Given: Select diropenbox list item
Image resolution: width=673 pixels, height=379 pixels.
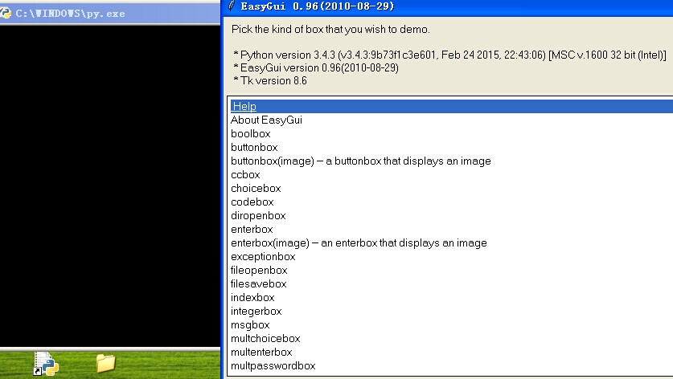Looking at the screenshot, I should coord(258,215).
